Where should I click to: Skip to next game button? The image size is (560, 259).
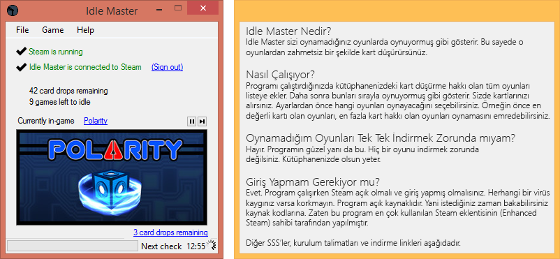(x=202, y=121)
